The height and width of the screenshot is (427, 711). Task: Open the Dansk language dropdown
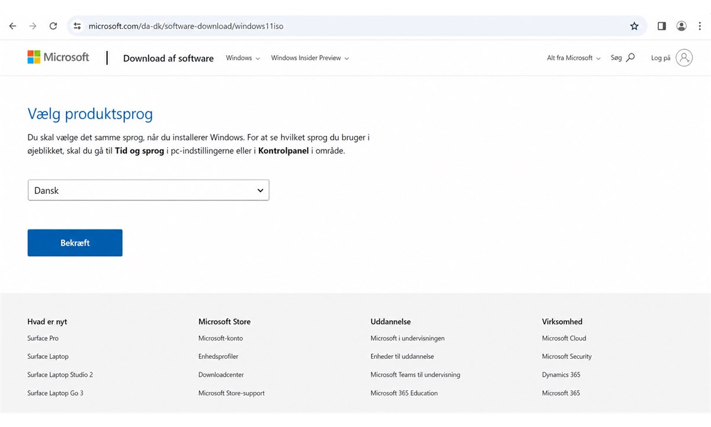(x=149, y=190)
